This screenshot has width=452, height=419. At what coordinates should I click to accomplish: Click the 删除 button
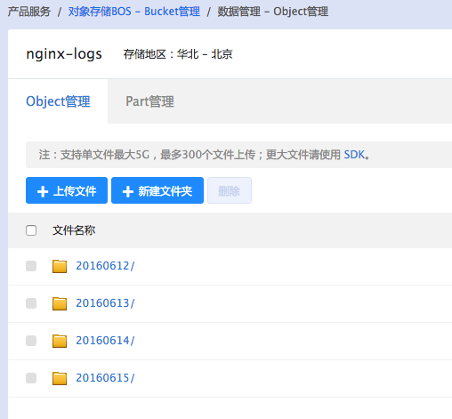point(230,190)
